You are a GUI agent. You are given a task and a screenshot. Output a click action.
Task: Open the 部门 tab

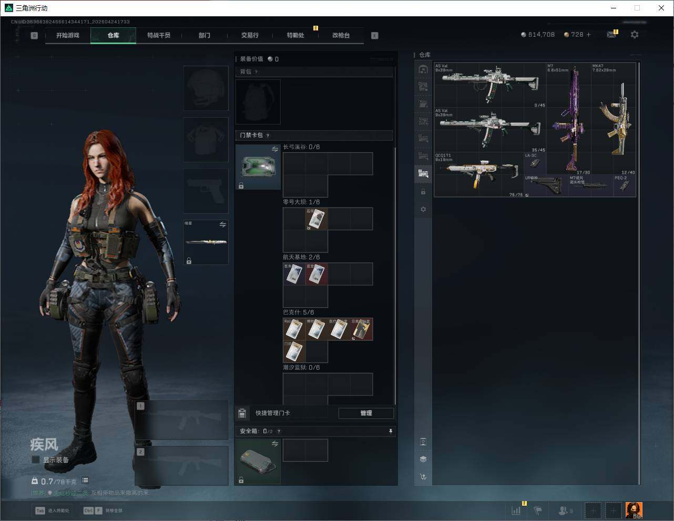[x=205, y=35]
